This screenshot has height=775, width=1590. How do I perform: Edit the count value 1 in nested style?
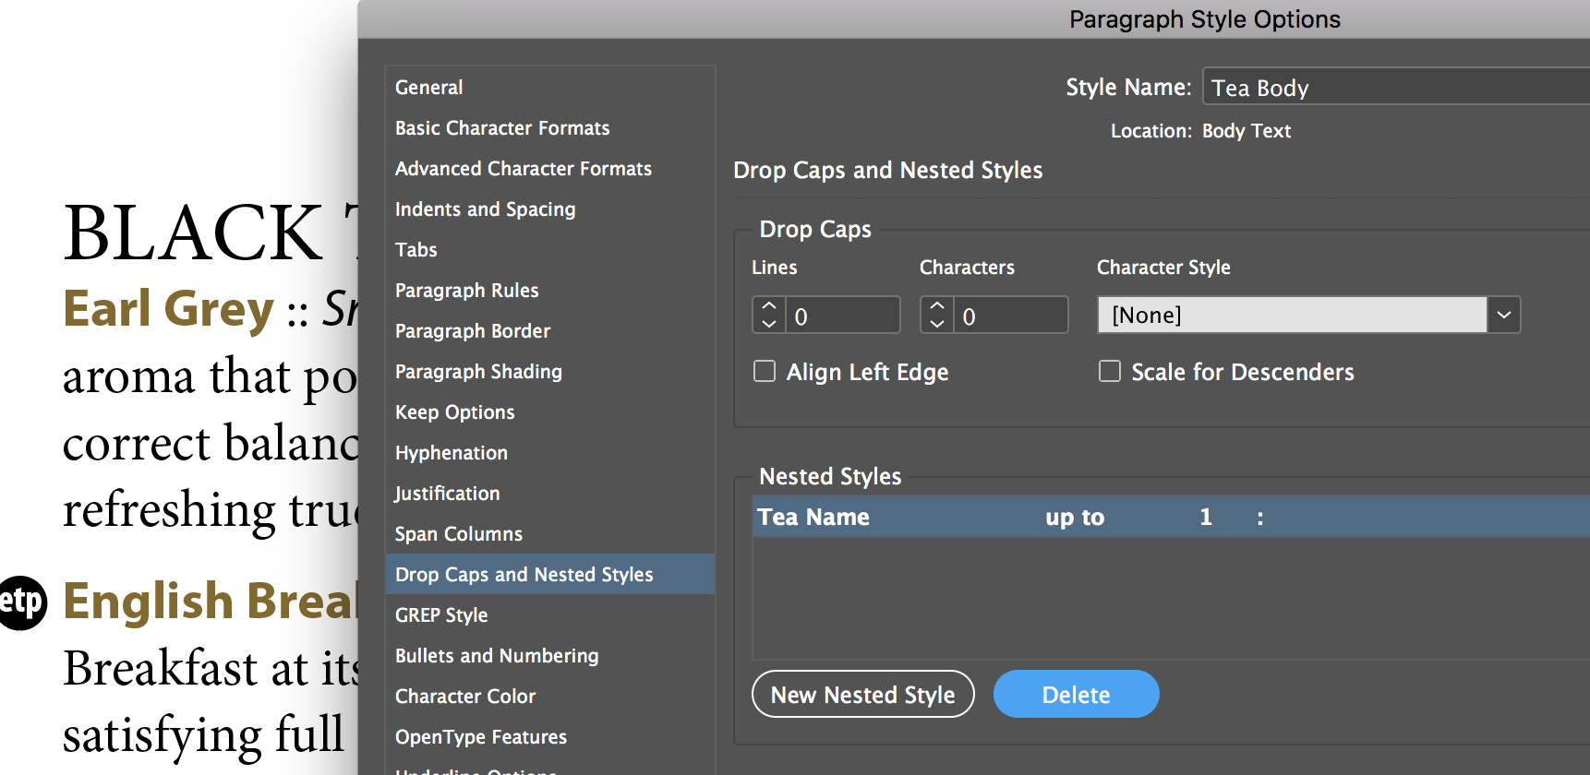coord(1205,517)
